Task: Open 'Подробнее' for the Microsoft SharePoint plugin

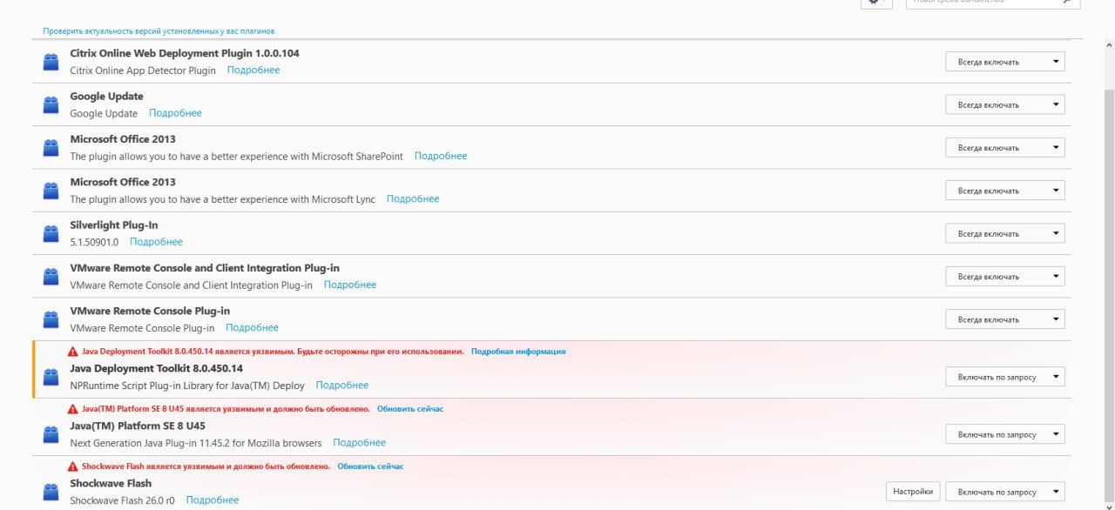Action: pos(441,157)
